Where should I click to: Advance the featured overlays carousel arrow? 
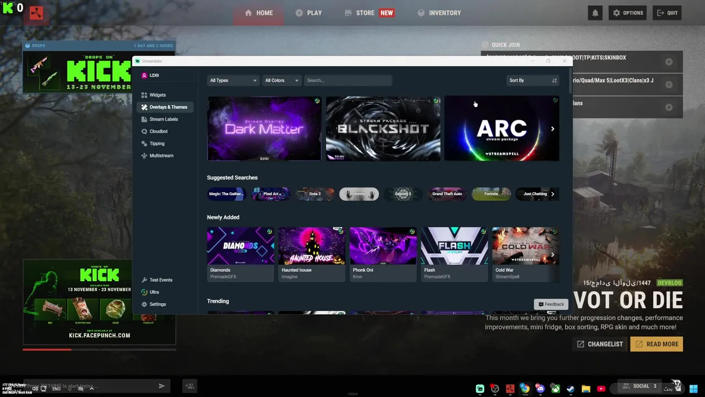coord(552,128)
